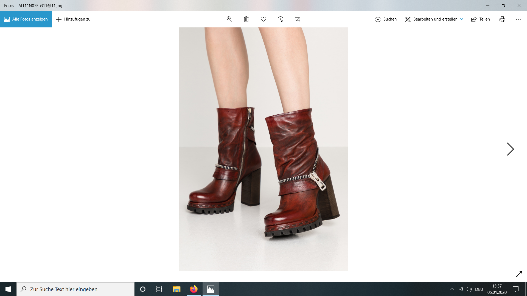Screen dimensions: 527x296
Task: Open the Windows Start menu
Action: pos(8,289)
